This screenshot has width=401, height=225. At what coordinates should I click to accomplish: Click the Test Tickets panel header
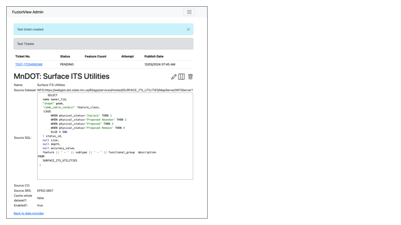pyautogui.click(x=103, y=44)
